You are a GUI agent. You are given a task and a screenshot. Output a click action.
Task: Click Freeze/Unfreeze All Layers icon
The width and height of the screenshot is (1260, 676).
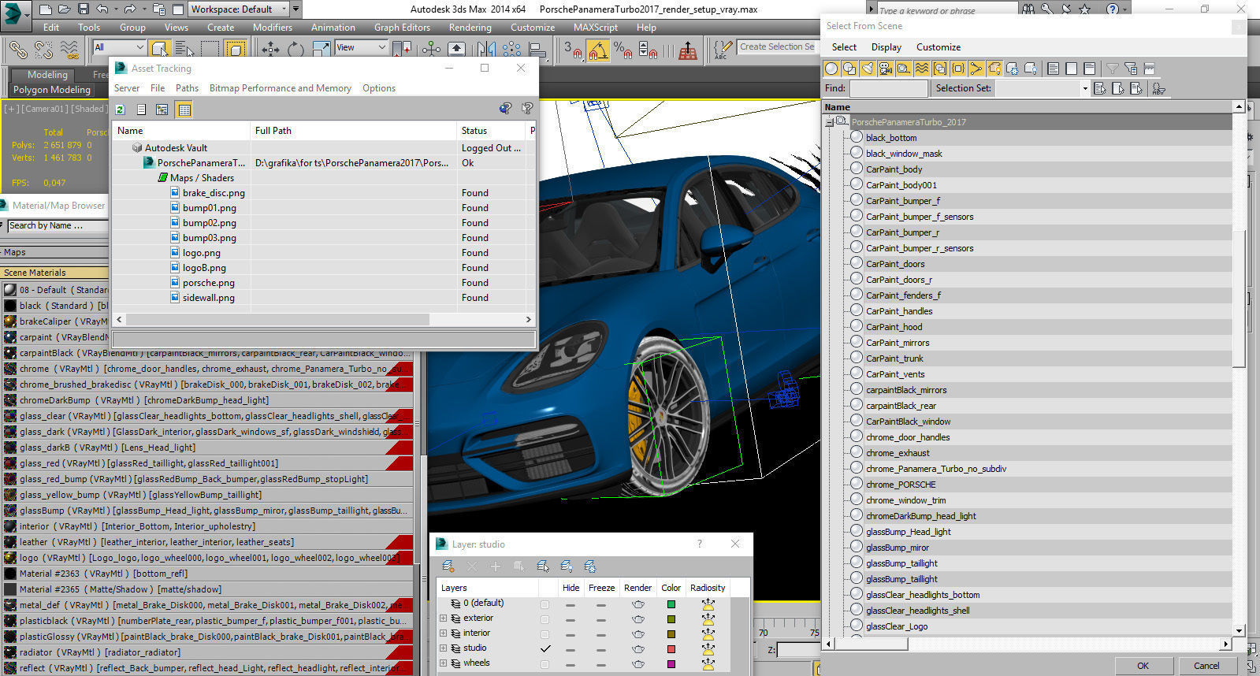(589, 566)
